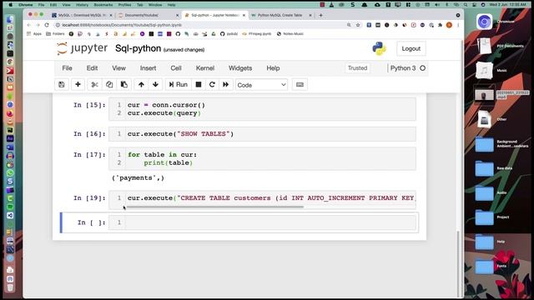Open the cell type Code dropdown
The height and width of the screenshot is (300, 534).
(x=261, y=85)
